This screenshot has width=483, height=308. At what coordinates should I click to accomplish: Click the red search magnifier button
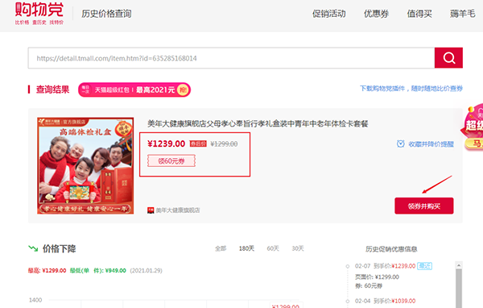point(448,58)
